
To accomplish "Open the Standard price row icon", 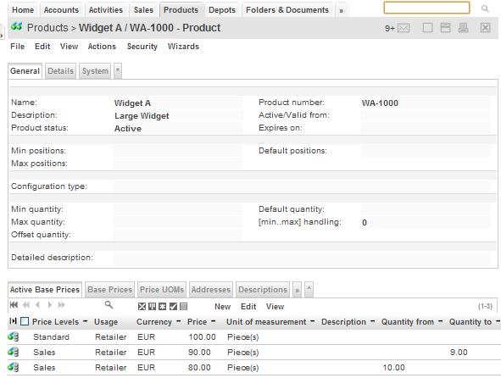I will [x=13, y=336].
